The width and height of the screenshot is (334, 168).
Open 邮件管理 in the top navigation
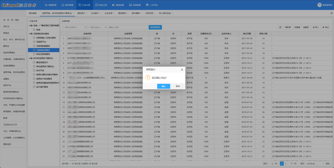pyautogui.click(x=67, y=5)
